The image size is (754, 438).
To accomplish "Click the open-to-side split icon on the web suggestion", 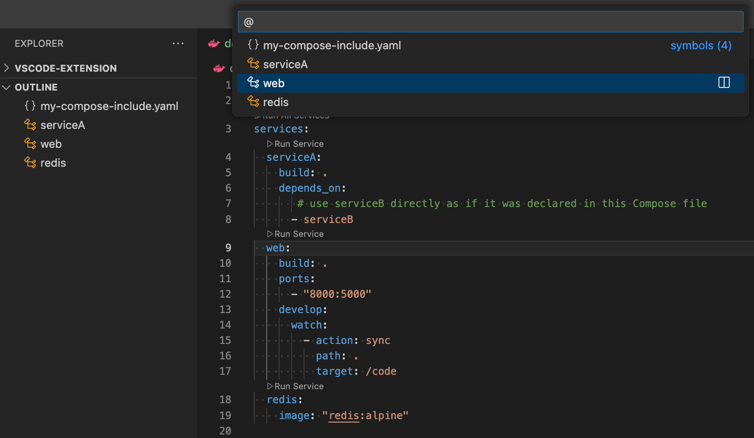I will pos(723,83).
